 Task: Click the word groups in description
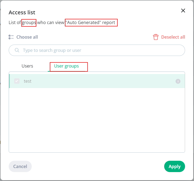pyautogui.click(x=29, y=23)
